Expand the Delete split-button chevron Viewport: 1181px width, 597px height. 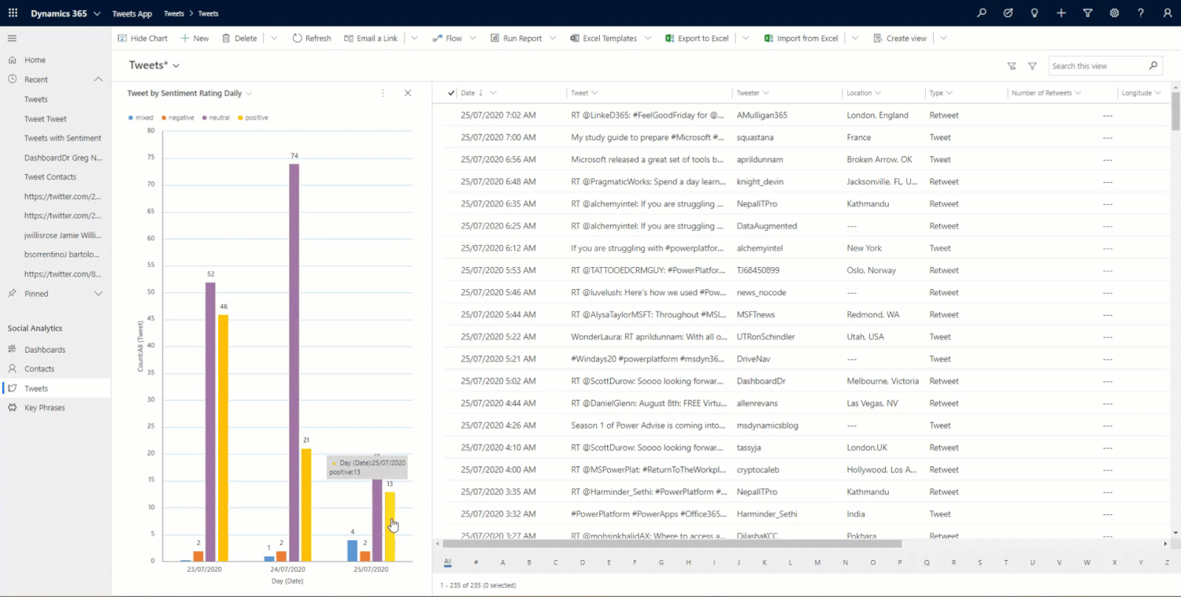pyautogui.click(x=274, y=38)
